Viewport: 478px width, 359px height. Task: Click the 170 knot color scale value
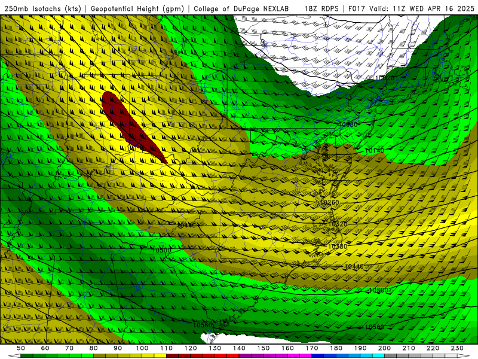(x=312, y=348)
